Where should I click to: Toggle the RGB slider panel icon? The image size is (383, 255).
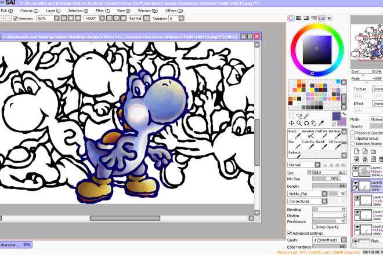(298, 19)
